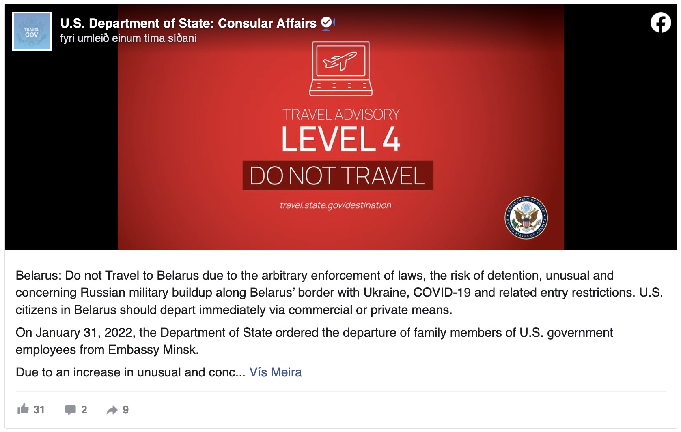Image resolution: width=681 pixels, height=432 pixels.
Task: Click the Facebook logo icon
Action: coord(660,23)
